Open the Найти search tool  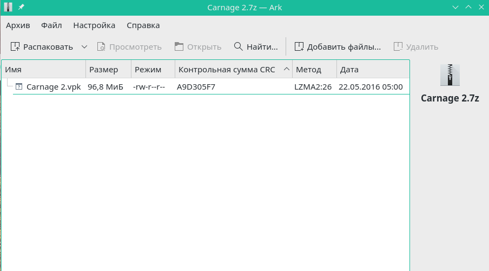[256, 46]
